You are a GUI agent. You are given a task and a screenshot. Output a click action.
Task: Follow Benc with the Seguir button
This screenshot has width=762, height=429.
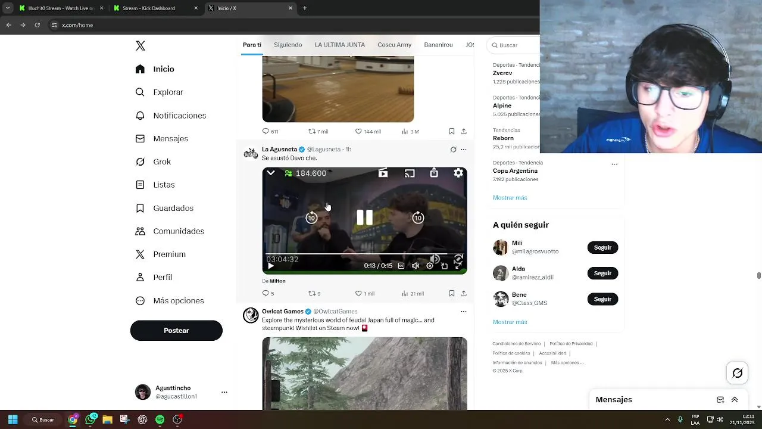tap(602, 299)
